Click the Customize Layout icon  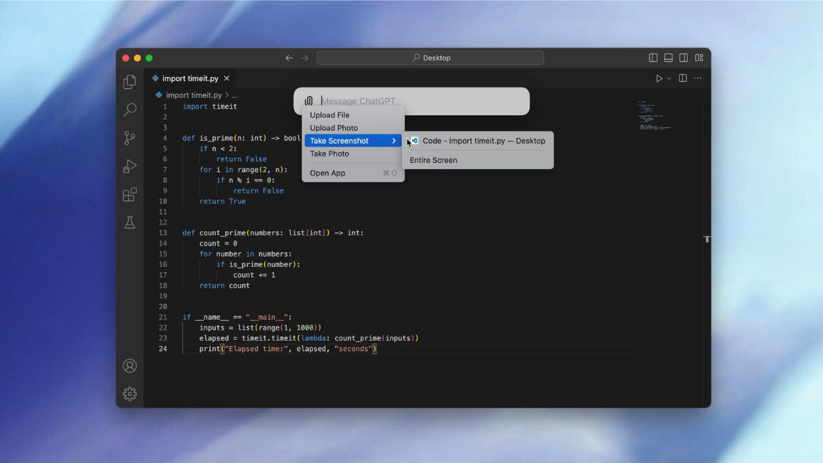point(700,58)
